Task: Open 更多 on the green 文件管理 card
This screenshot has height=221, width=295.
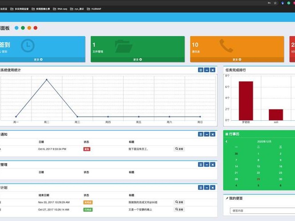Action: click(x=137, y=60)
